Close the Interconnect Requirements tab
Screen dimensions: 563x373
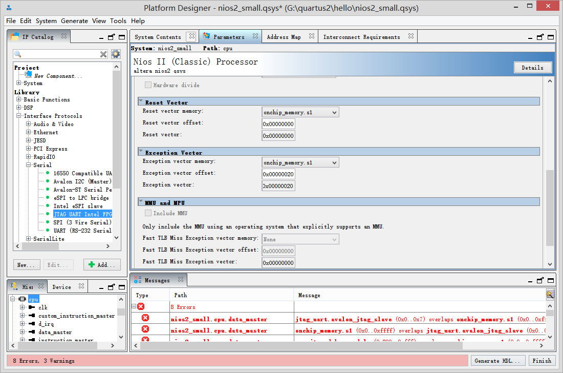(x=411, y=36)
